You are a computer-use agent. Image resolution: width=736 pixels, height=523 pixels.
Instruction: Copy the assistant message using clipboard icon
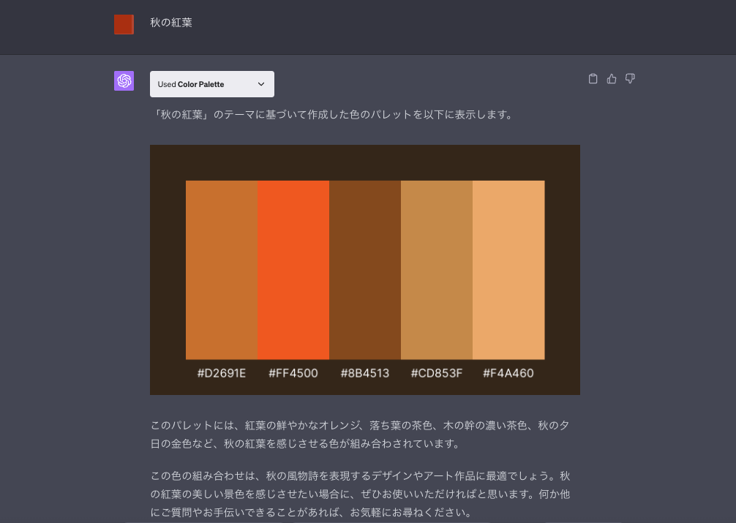pyautogui.click(x=593, y=78)
